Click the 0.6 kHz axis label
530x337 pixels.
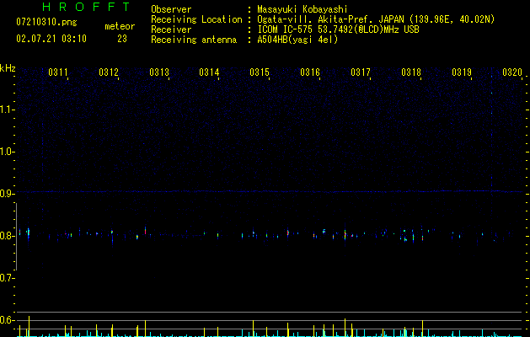click(7, 320)
